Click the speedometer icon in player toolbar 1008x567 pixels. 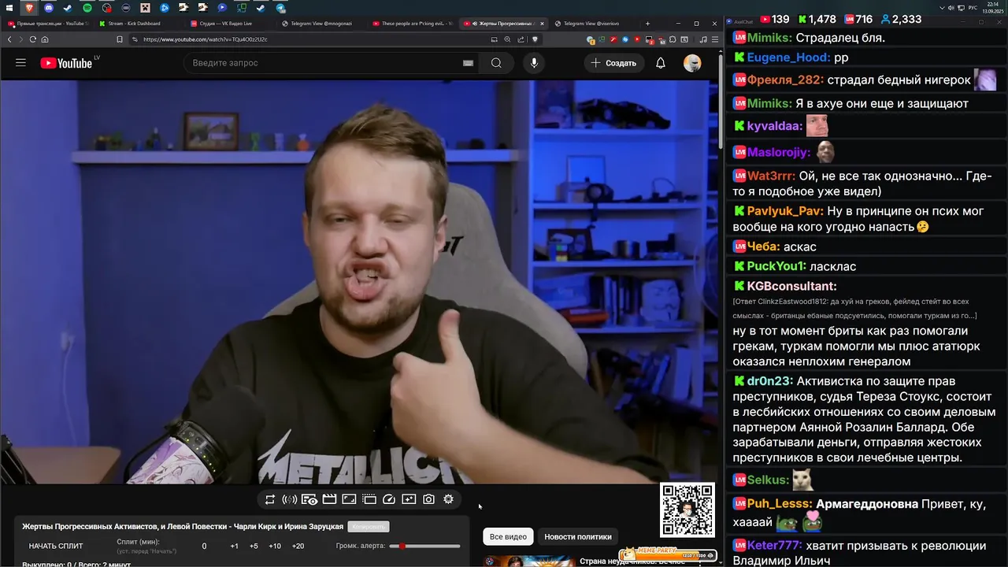tap(389, 499)
